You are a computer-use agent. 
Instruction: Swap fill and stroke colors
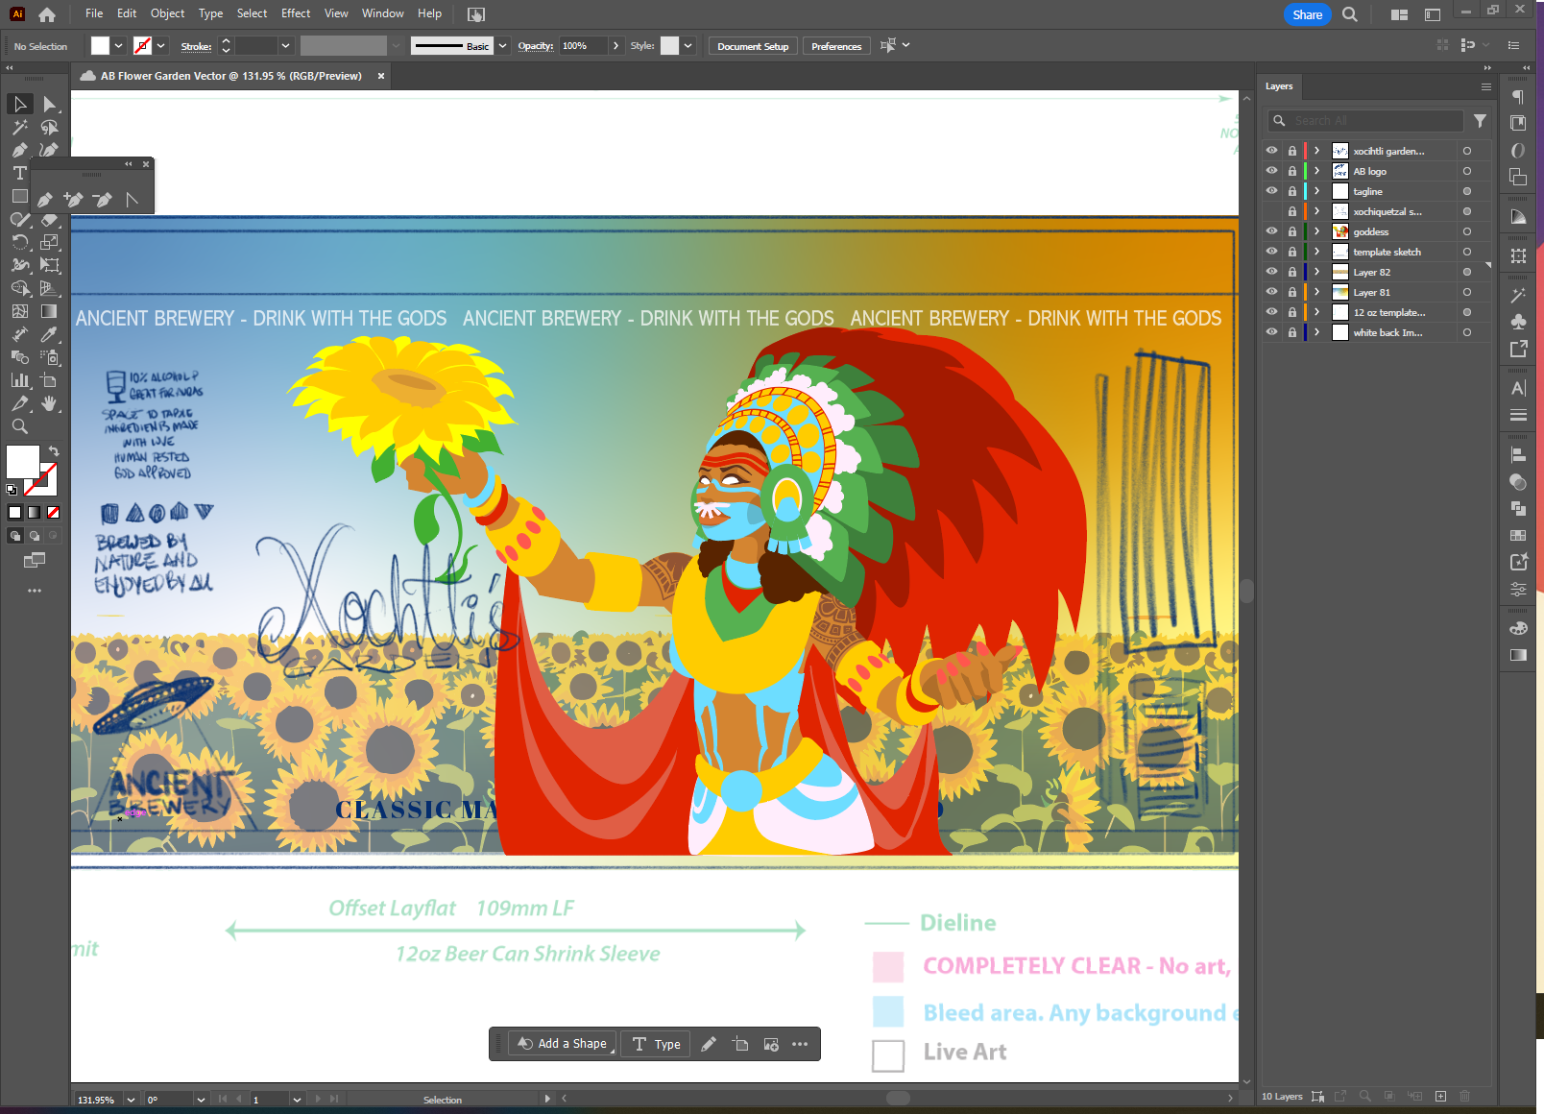[x=54, y=450]
